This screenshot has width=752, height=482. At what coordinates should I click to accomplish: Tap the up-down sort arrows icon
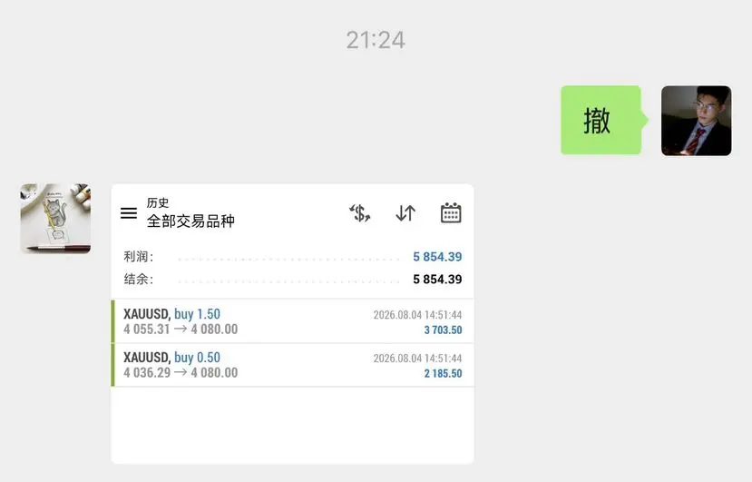pos(405,212)
